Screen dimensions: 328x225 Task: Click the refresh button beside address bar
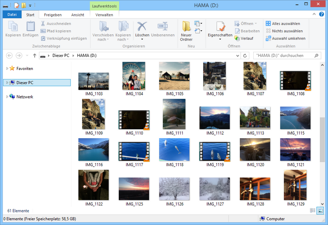(x=245, y=56)
